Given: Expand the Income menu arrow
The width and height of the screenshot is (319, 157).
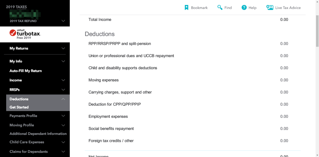Looking at the screenshot, I should click(63, 80).
